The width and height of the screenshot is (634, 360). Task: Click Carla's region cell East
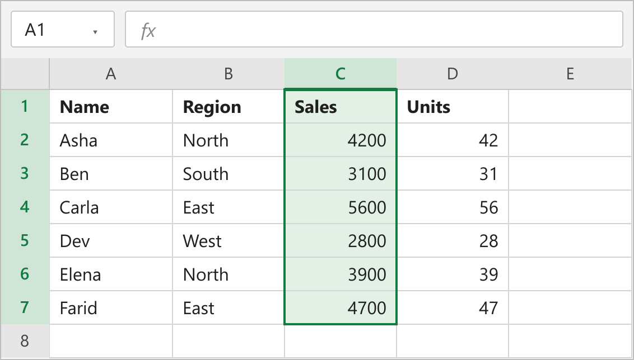[x=229, y=207]
